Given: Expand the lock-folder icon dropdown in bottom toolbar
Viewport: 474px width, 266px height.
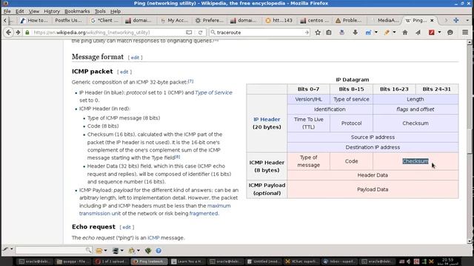Looking at the screenshot, I should tap(138, 250).
